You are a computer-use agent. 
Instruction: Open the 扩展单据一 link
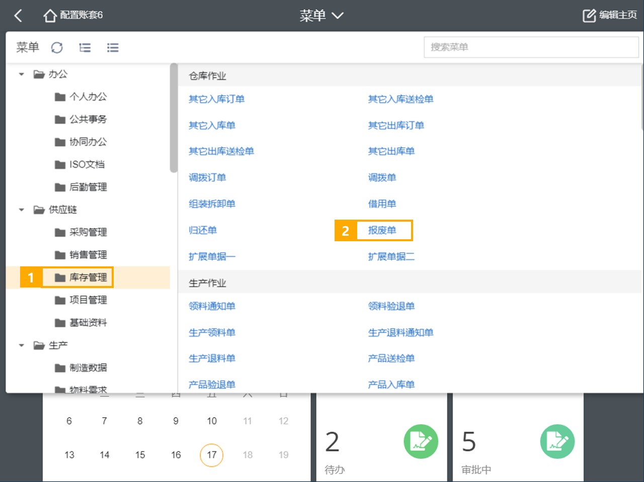click(212, 257)
